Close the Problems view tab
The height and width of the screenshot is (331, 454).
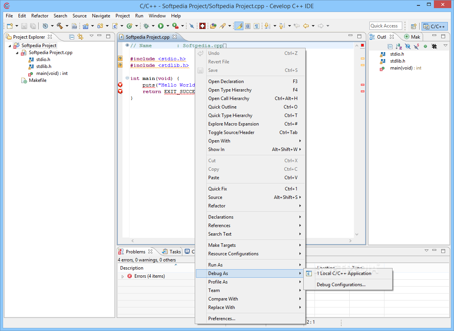point(150,251)
